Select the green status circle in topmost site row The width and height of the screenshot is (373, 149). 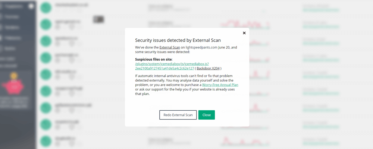point(46,8)
